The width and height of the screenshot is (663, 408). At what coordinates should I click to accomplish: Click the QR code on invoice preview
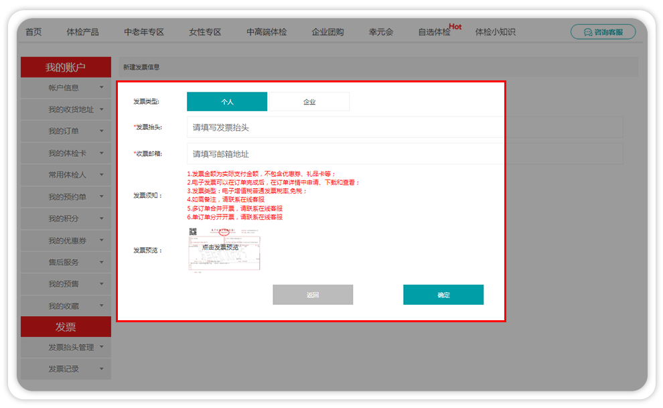193,232
